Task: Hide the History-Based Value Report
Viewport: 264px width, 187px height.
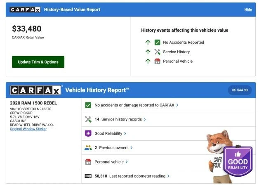Action: [x=248, y=9]
